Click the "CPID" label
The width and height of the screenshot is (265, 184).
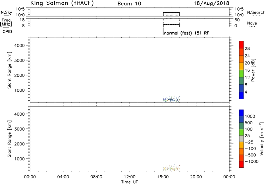click(x=7, y=32)
